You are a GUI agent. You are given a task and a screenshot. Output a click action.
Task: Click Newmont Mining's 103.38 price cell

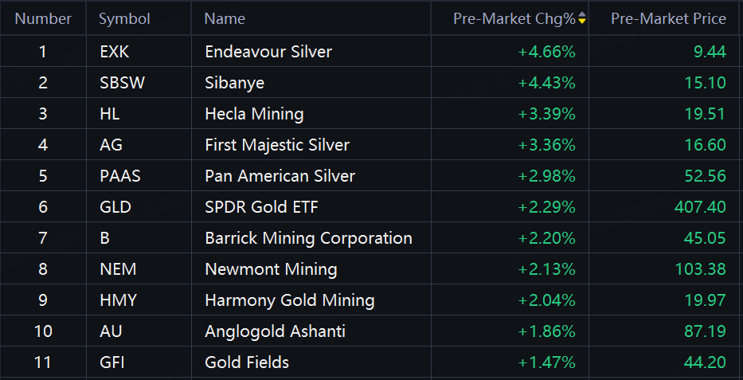click(x=699, y=269)
